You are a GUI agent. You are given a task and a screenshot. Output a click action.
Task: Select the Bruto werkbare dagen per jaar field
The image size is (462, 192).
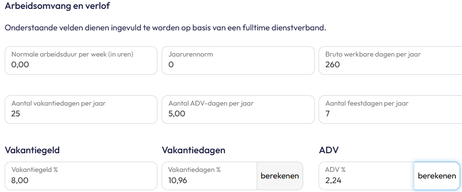coord(390,60)
